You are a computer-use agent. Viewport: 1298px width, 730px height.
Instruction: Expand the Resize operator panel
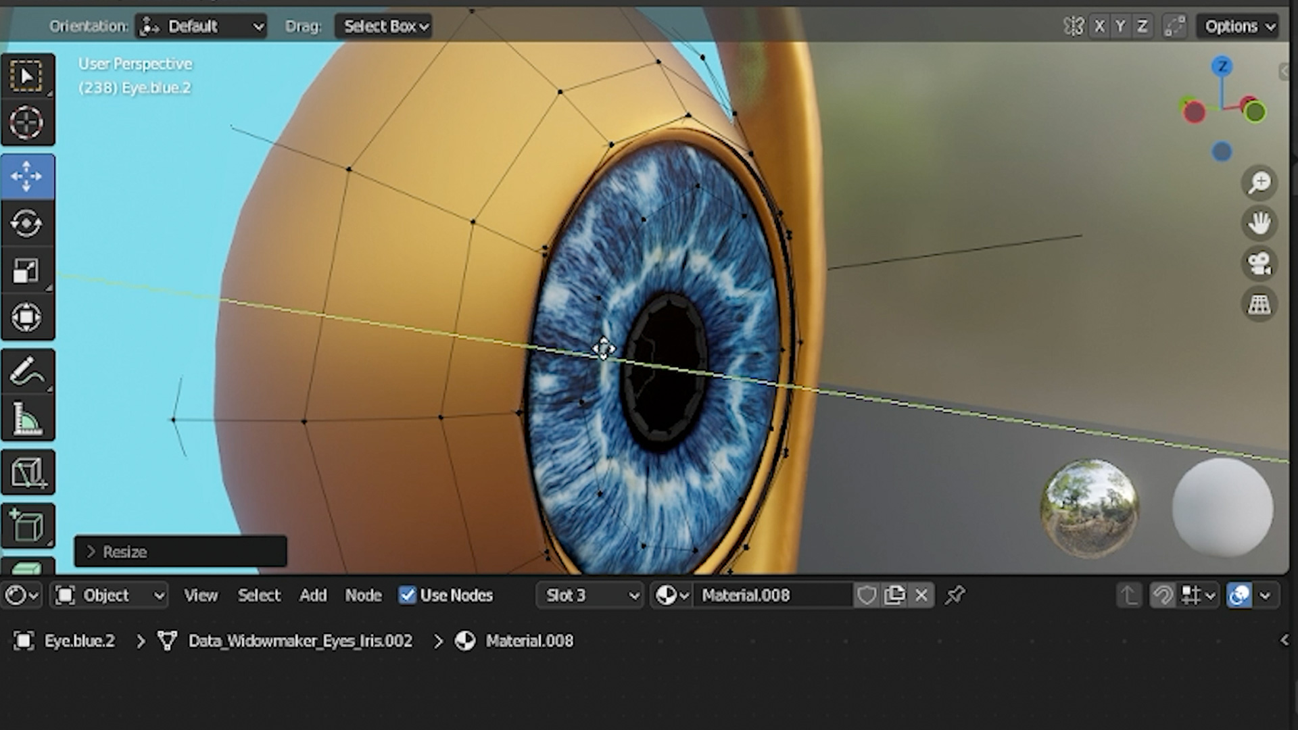181,552
